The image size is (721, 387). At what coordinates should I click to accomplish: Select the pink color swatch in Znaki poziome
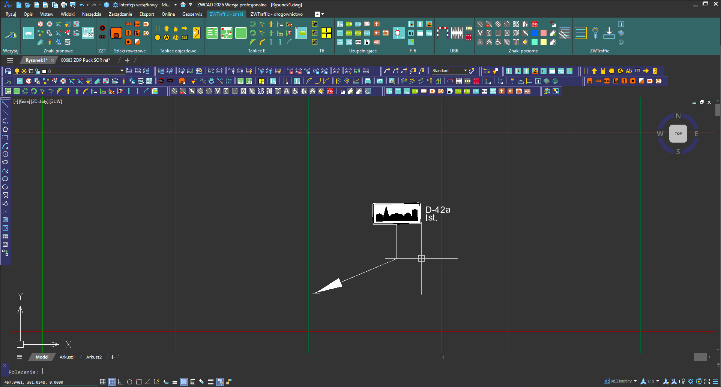pos(544,33)
